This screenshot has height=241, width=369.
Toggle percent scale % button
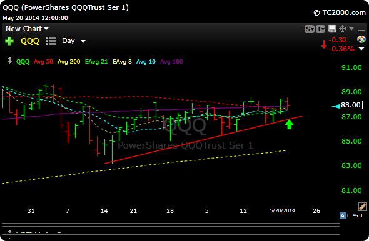click(x=355, y=215)
